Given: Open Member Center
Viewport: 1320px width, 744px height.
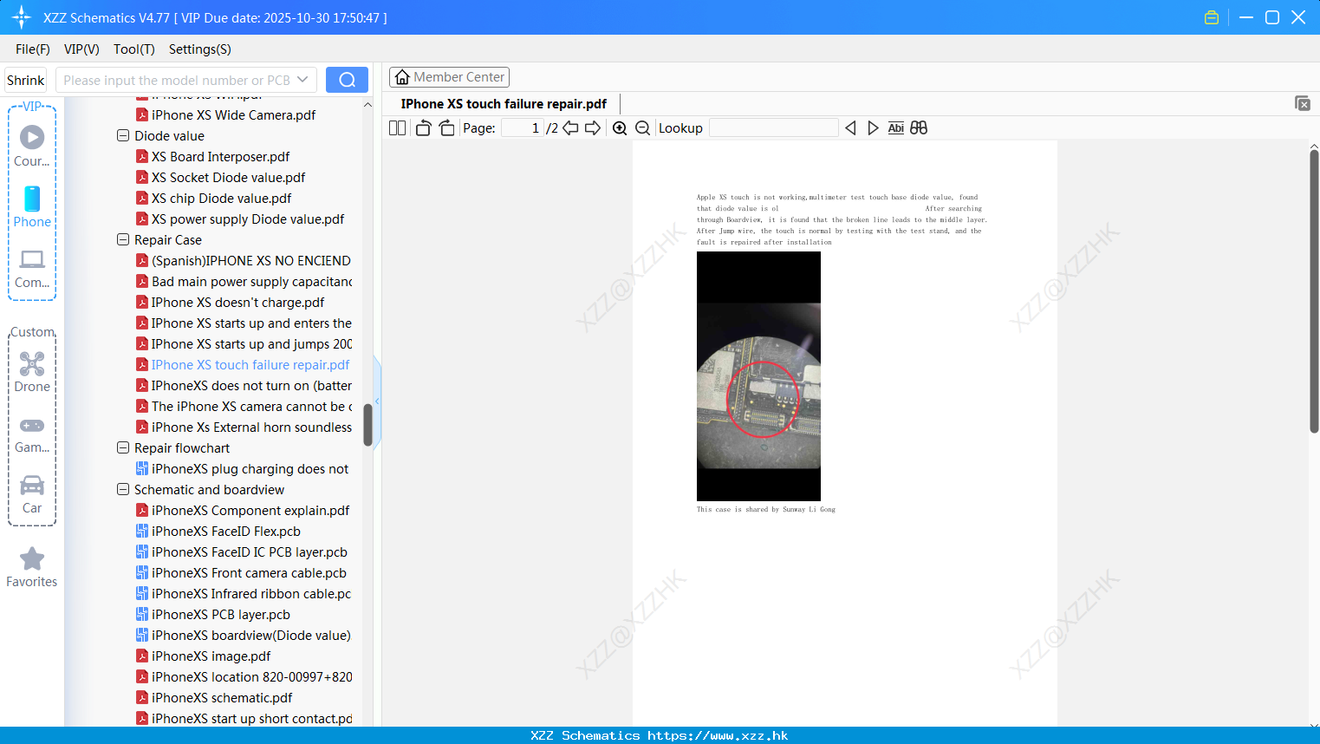Looking at the screenshot, I should (x=449, y=77).
